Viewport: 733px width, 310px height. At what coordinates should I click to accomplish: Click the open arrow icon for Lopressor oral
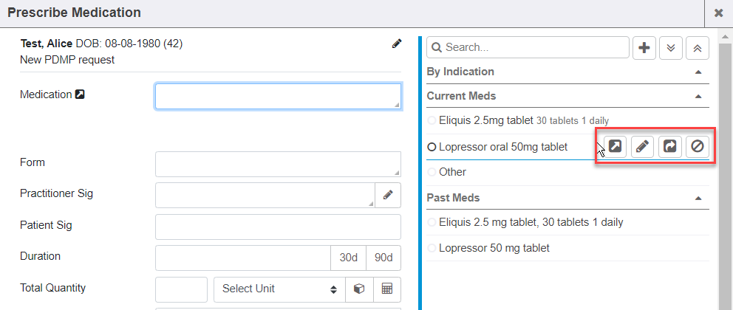coord(615,147)
